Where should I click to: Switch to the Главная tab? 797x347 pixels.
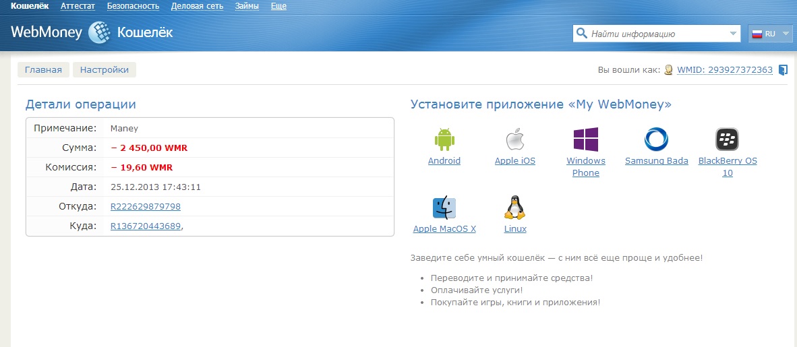point(43,69)
